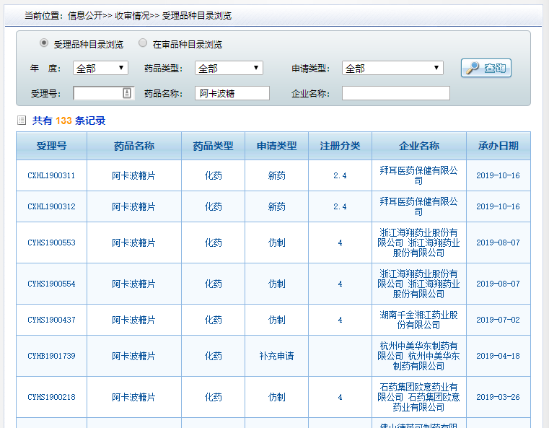Click 化药 in row CYHS1900218
The image size is (549, 428).
[x=214, y=397]
